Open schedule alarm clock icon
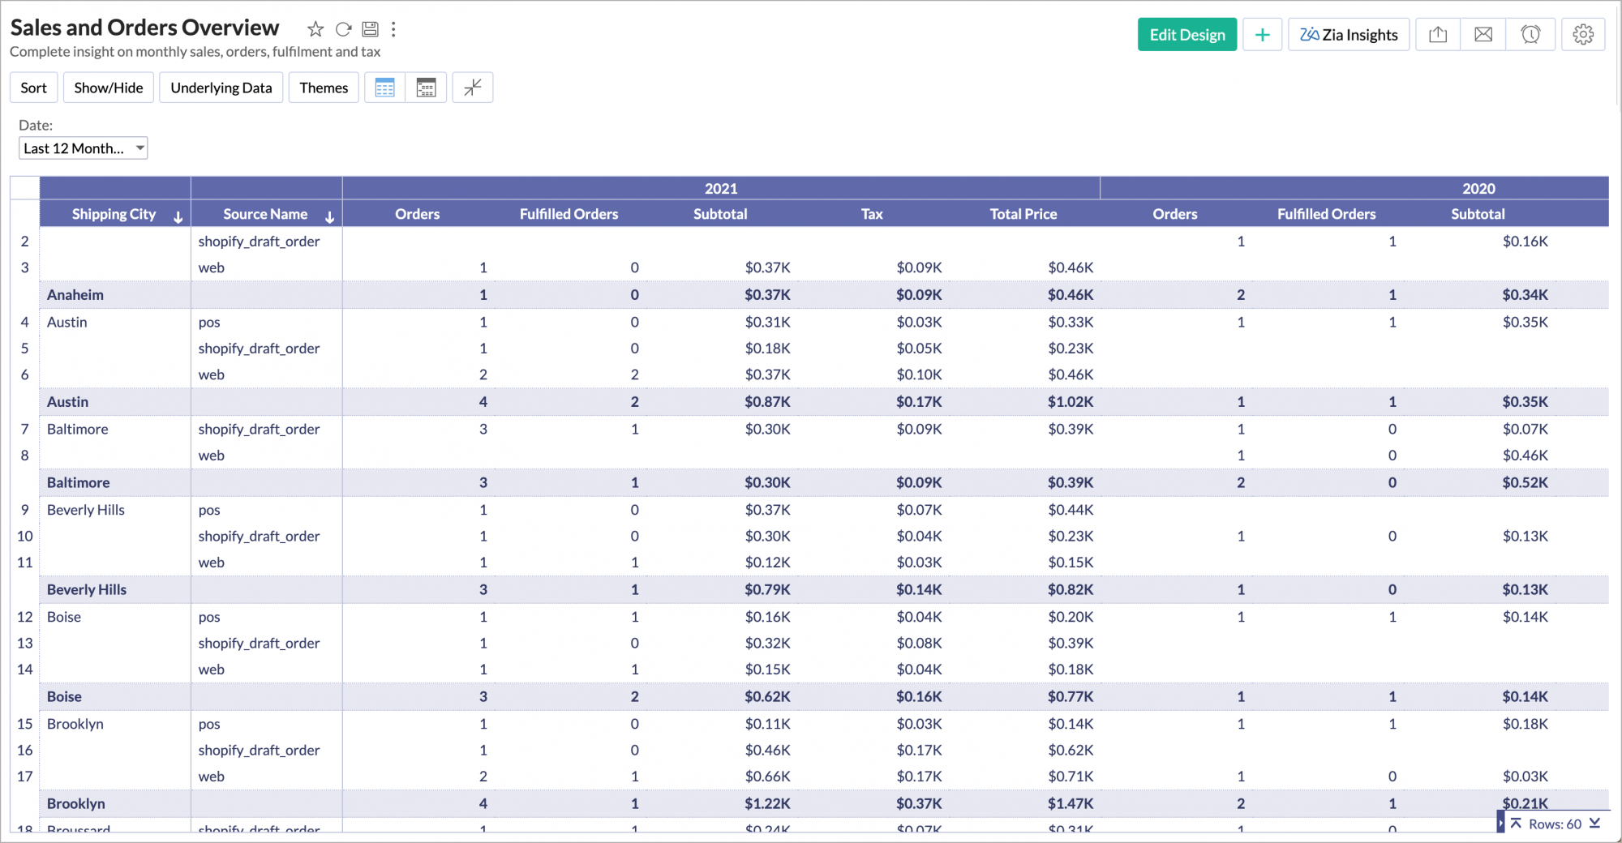The height and width of the screenshot is (843, 1622). [1530, 35]
